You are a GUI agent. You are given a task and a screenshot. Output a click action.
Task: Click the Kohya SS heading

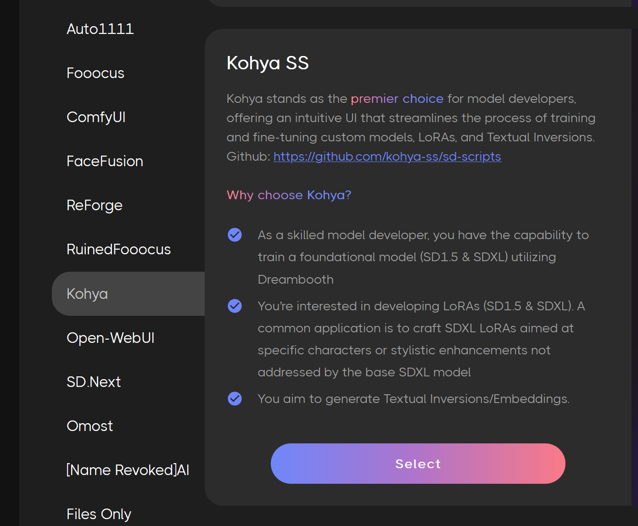(268, 63)
